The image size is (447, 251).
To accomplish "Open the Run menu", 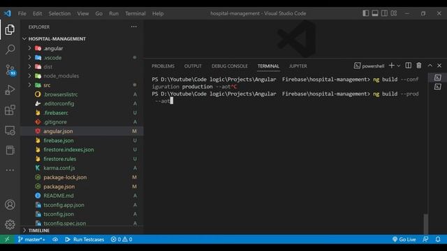I will [x=114, y=13].
